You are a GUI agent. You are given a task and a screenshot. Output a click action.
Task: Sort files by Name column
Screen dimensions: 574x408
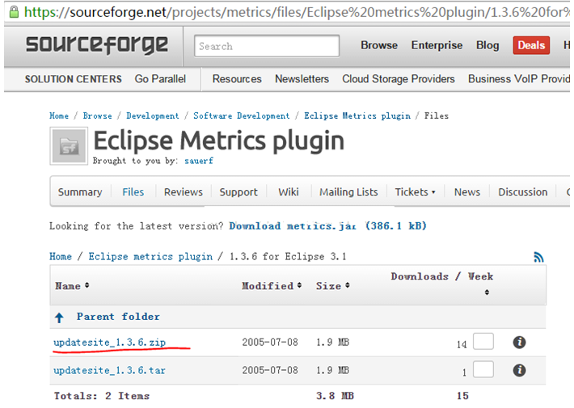(72, 286)
